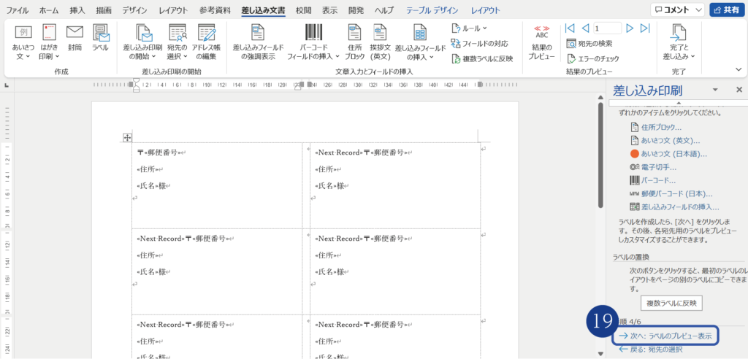Click 結果のプレビュー (Preview Results) icon

click(x=541, y=42)
